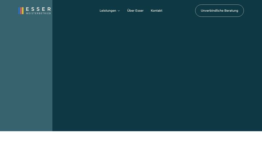Click the Esser Meisterbetrieb logo
262x164 pixels.
pyautogui.click(x=35, y=11)
